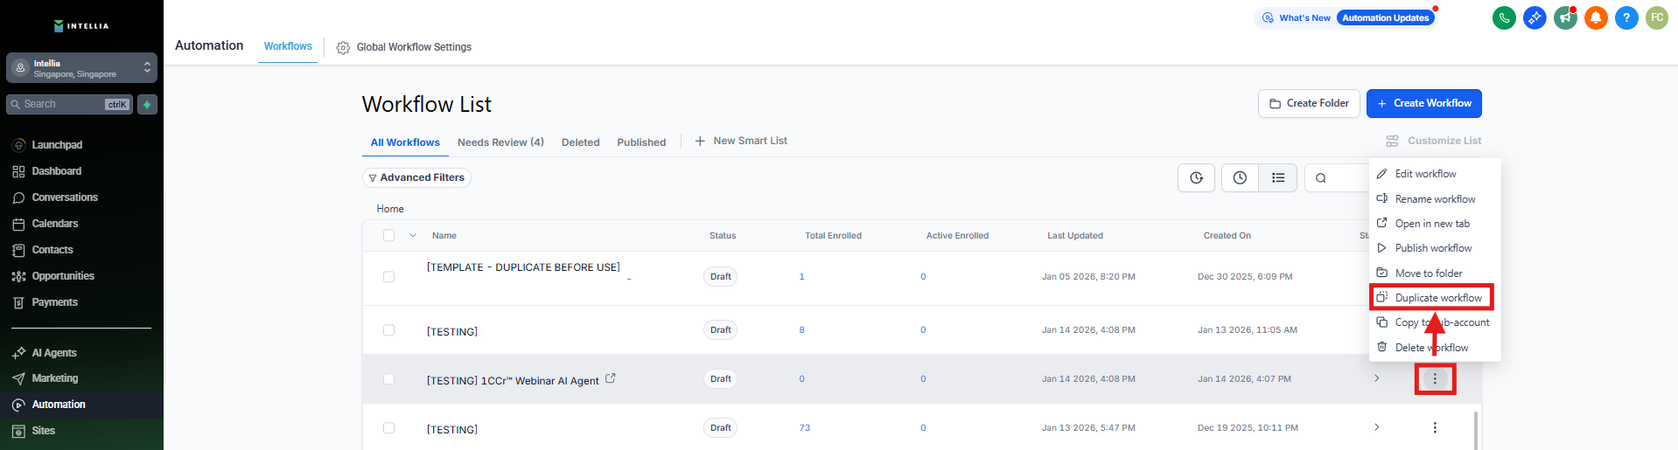The width and height of the screenshot is (1678, 450).
Task: Click the green phone dialer icon
Action: tap(1504, 17)
